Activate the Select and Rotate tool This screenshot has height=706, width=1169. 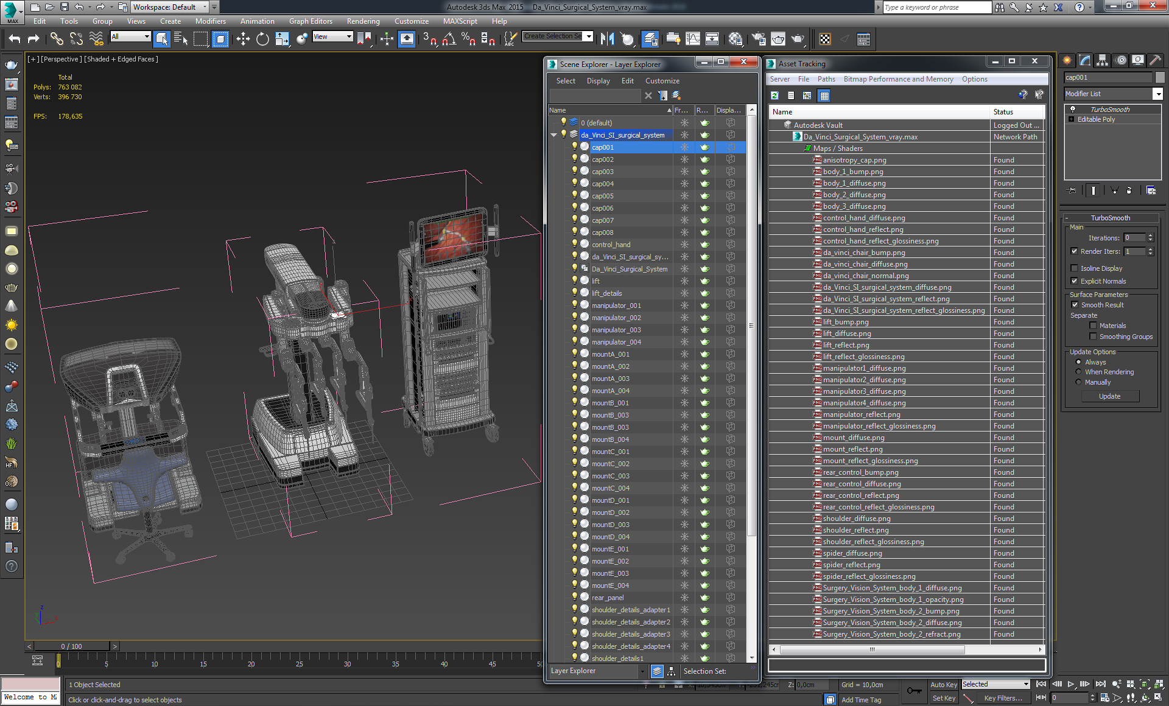coord(262,39)
